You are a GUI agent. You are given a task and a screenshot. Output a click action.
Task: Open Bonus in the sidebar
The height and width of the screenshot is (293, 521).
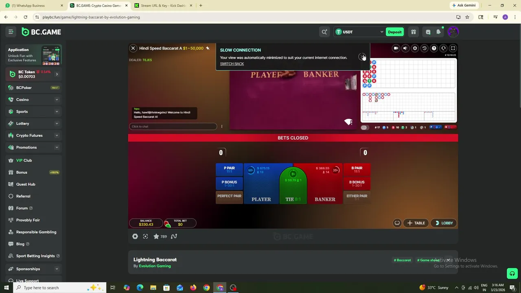pos(34,172)
